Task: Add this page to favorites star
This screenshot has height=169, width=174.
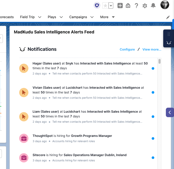Action: [x=105, y=6]
